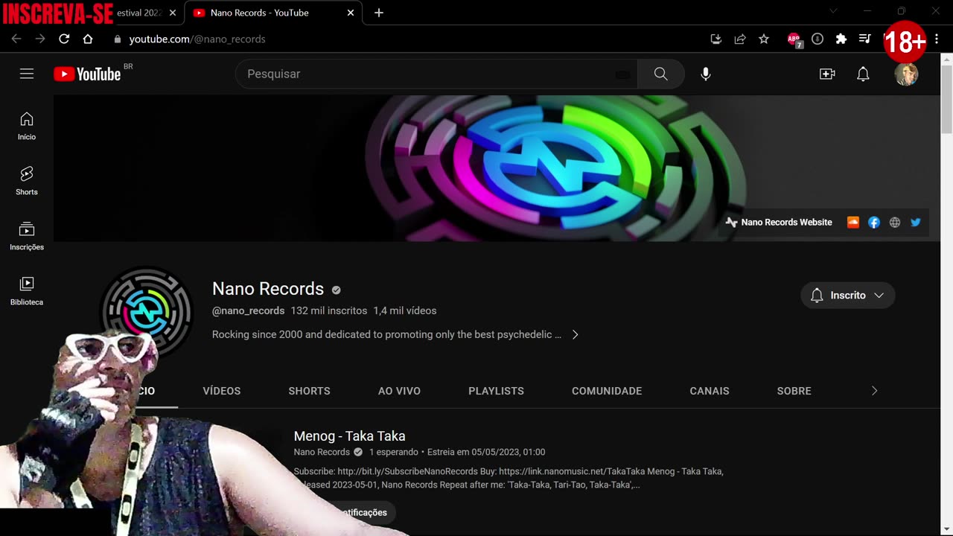Open the create video camera icon
This screenshot has height=536, width=953.
click(x=827, y=74)
